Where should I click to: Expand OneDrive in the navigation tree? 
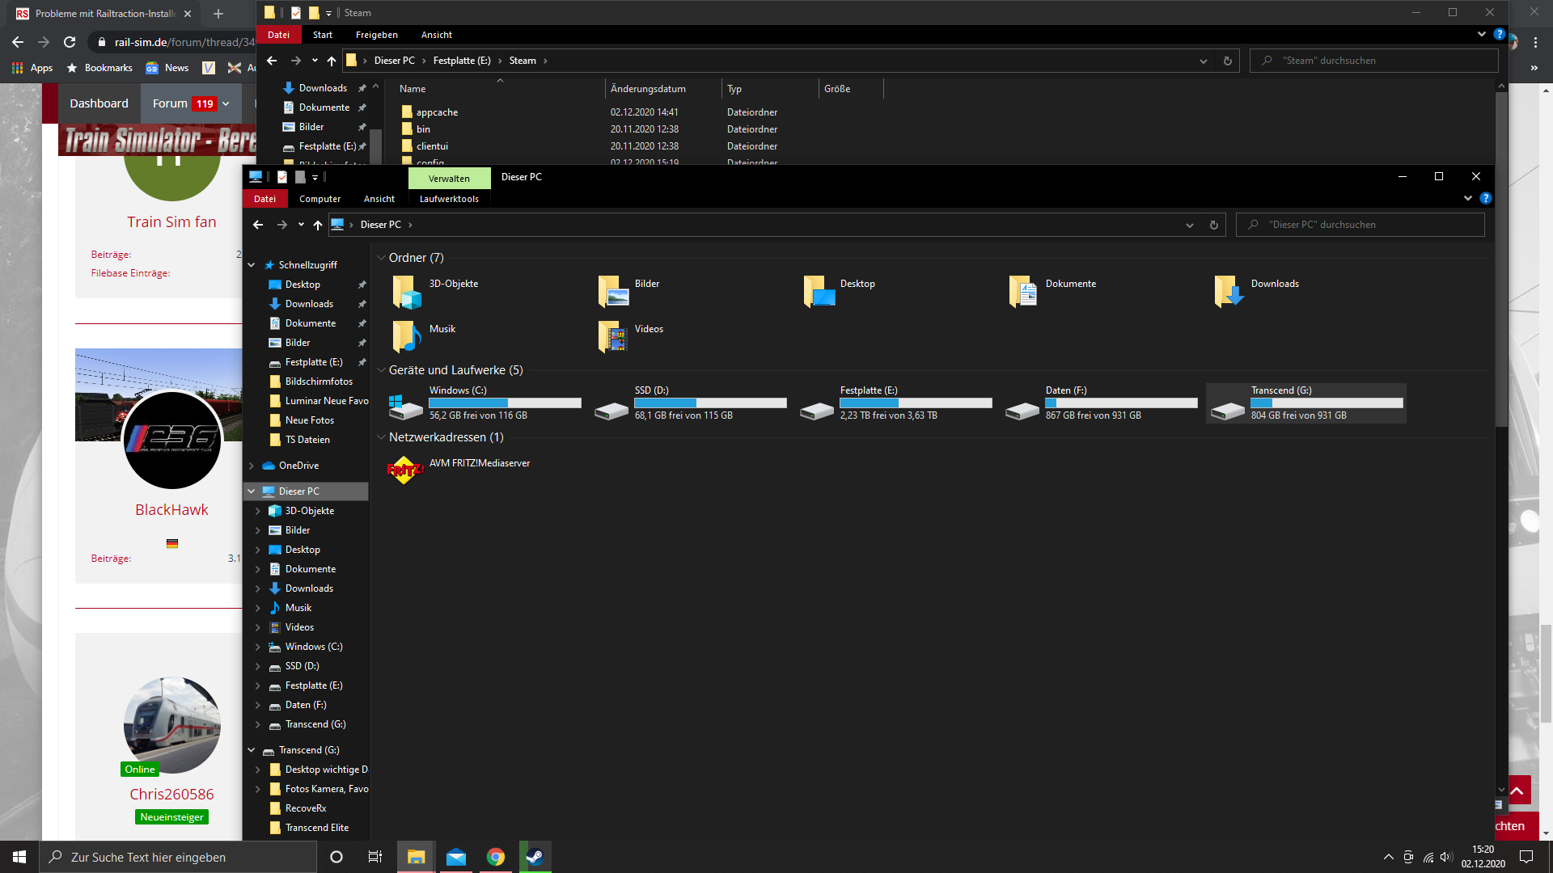252,466
